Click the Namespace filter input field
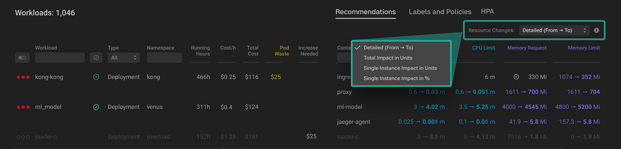Image resolution: width=621 pixels, height=149 pixels. pyautogui.click(x=164, y=58)
